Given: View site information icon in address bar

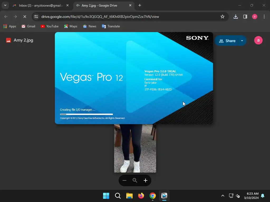Looking at the screenshot, I should pos(36,17).
